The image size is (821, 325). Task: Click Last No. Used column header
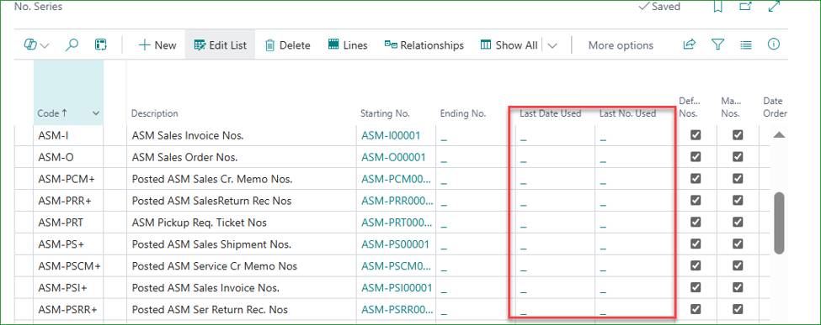pos(628,113)
